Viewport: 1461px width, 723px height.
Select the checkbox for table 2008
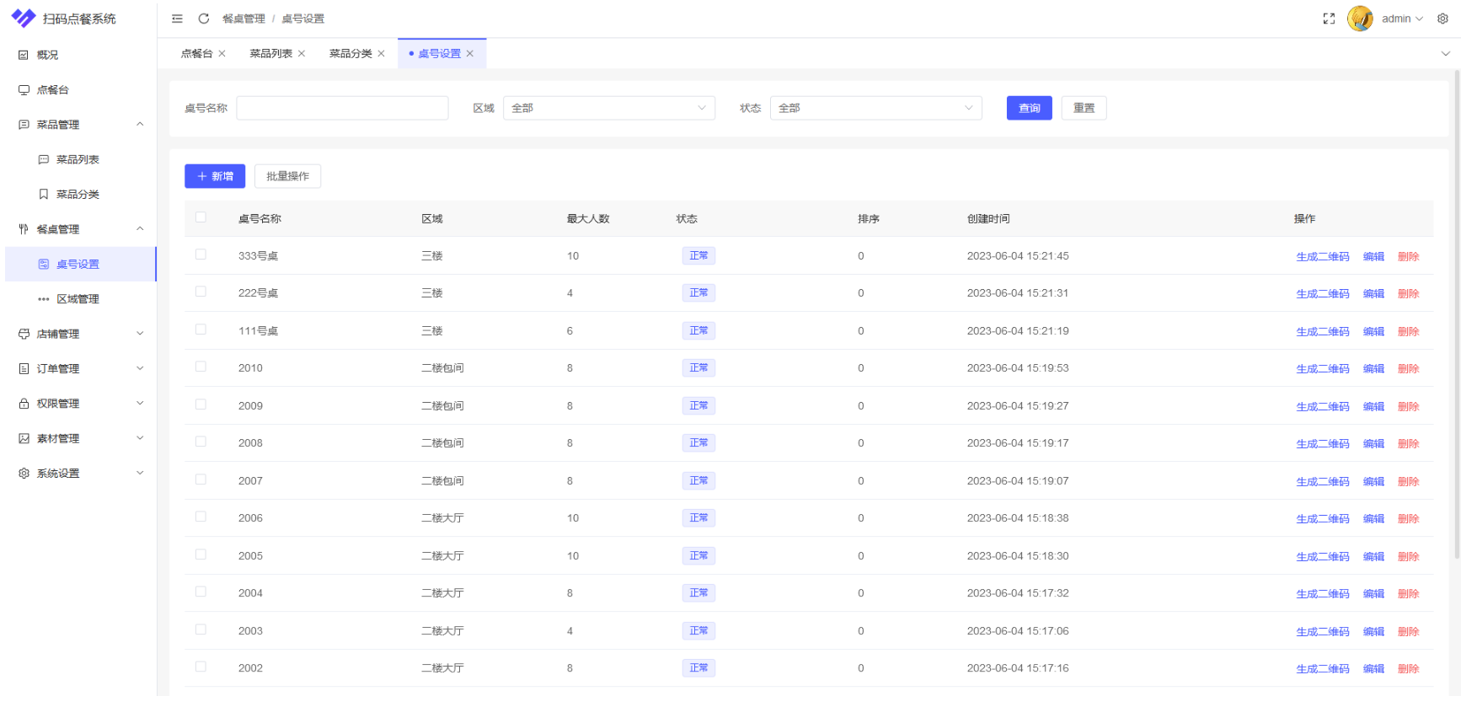click(201, 442)
